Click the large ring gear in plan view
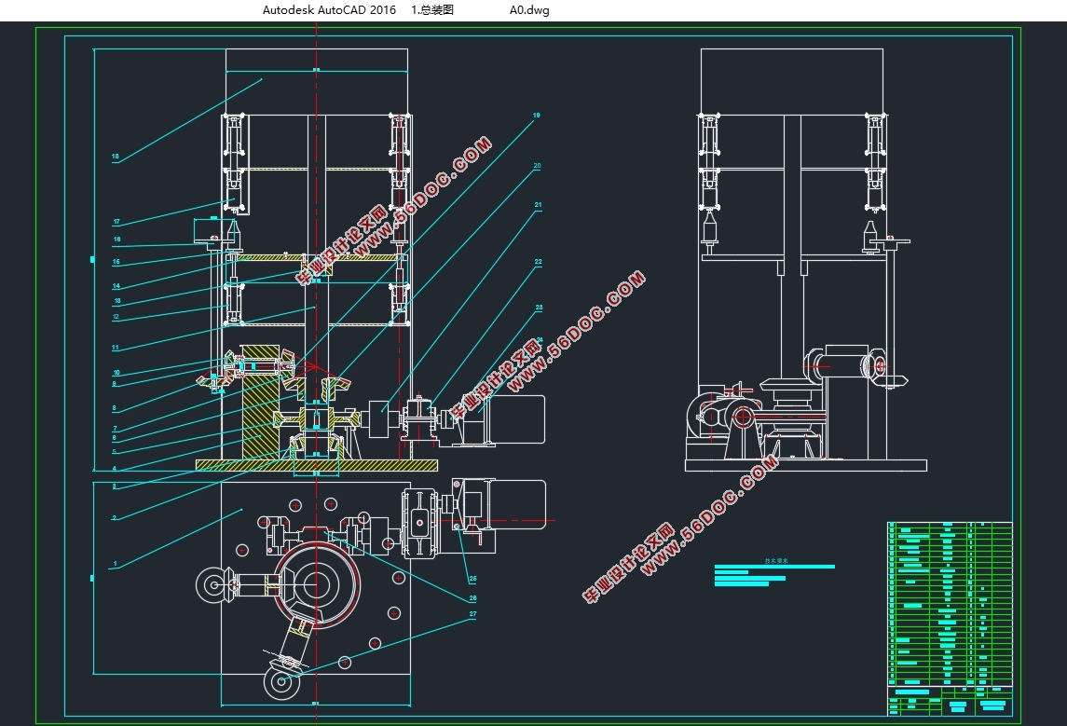The height and width of the screenshot is (726, 1067). pyautogui.click(x=317, y=582)
